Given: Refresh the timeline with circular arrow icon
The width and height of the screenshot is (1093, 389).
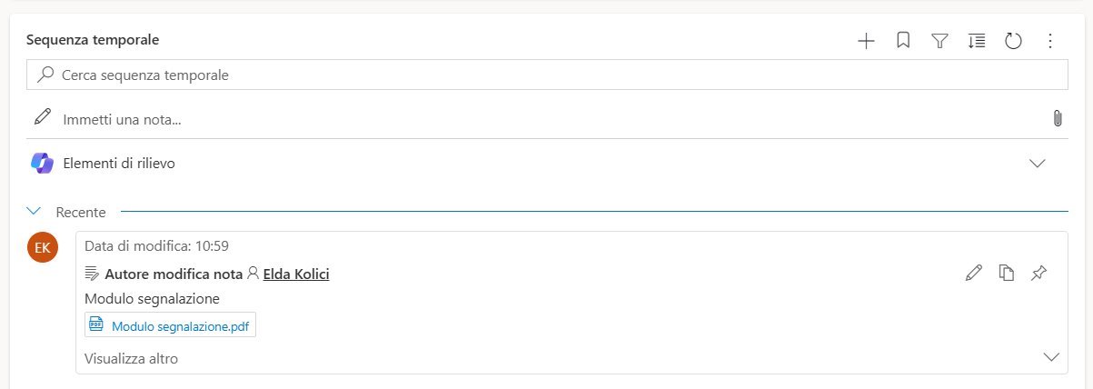Looking at the screenshot, I should point(1014,41).
